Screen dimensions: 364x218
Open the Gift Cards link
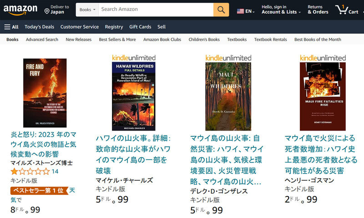(x=140, y=27)
